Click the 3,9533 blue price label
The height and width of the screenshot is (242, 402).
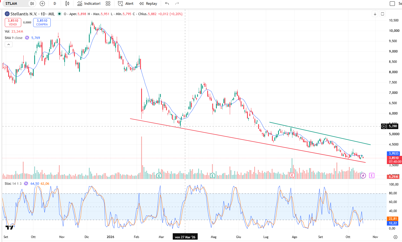pyautogui.click(x=394, y=153)
